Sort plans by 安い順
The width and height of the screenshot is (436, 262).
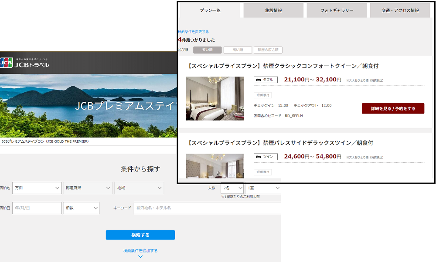click(208, 50)
